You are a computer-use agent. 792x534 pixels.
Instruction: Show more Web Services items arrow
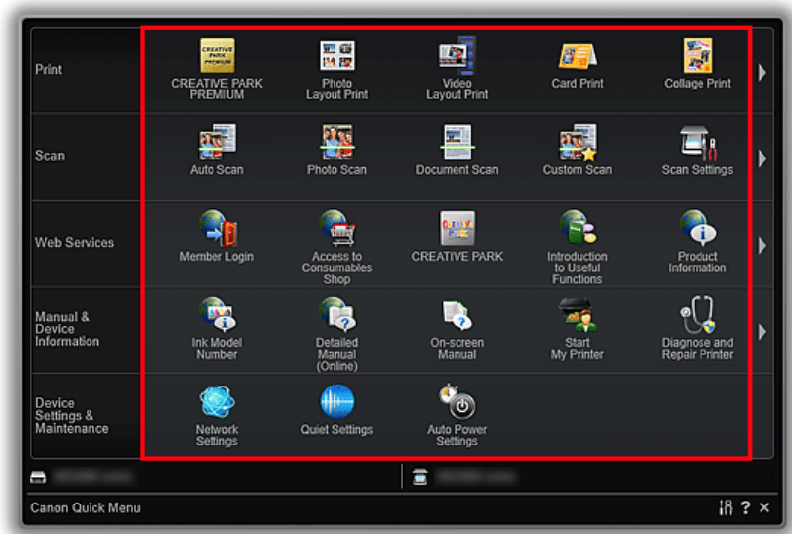click(762, 245)
